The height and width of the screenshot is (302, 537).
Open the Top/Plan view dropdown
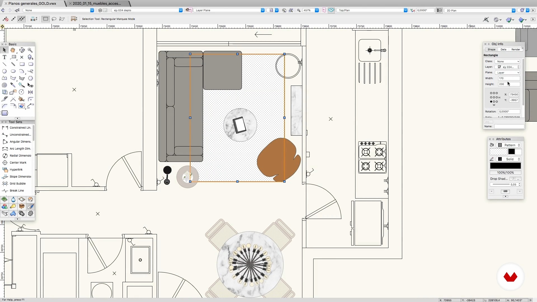[372, 10]
